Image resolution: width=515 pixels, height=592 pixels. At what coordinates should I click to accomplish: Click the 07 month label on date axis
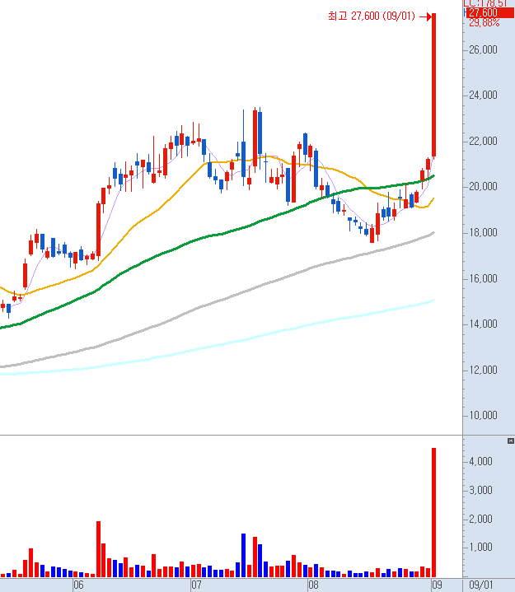tap(196, 585)
